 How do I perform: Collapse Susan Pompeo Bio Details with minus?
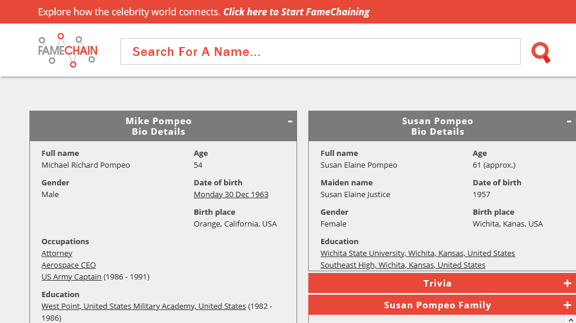(569, 121)
